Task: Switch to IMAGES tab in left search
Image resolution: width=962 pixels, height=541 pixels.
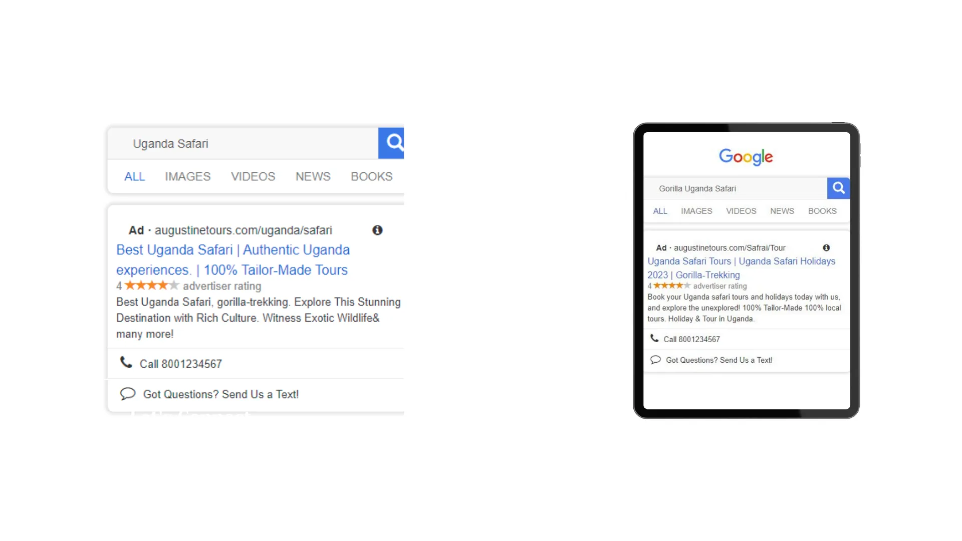Action: click(x=188, y=176)
